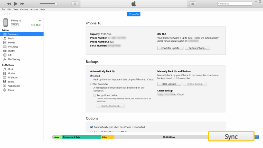Eject the iPhone16 device
This screenshot has width=263, height=148.
pyautogui.click(x=40, y=20)
